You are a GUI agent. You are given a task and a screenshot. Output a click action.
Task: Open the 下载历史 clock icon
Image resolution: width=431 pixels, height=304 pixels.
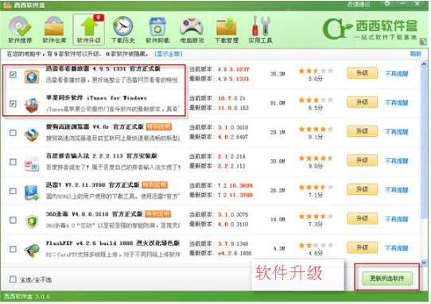123,30
